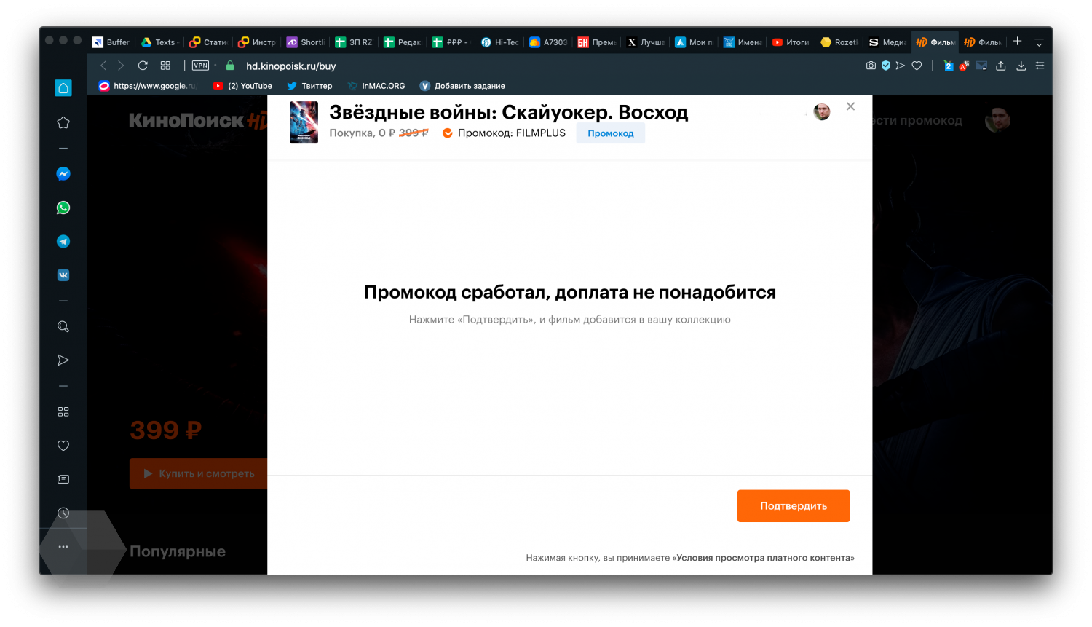Open personal news in the sidebar
Viewport: 1092px width, 627px height.
point(63,479)
